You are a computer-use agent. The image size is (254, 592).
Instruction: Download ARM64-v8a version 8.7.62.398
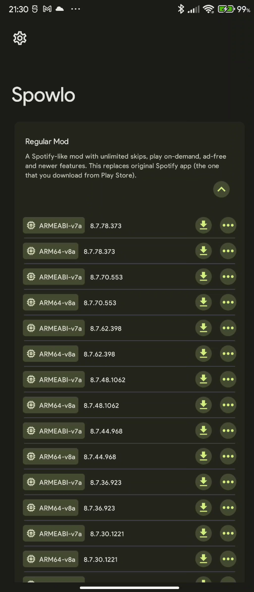click(203, 354)
